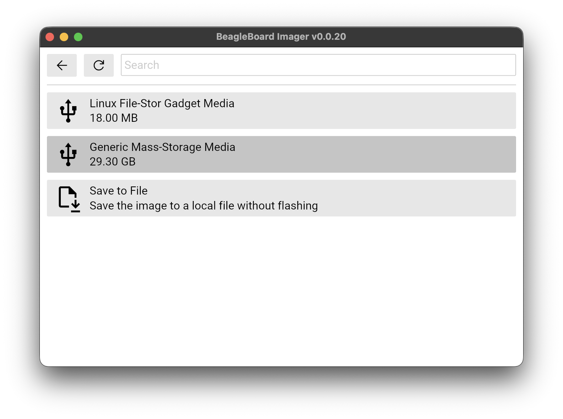Refresh the destination list
Screen dimensions: 563x419
[x=99, y=65]
